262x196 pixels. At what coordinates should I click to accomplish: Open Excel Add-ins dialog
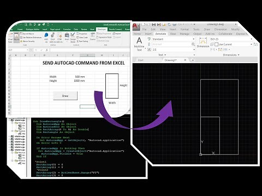pos(52,38)
